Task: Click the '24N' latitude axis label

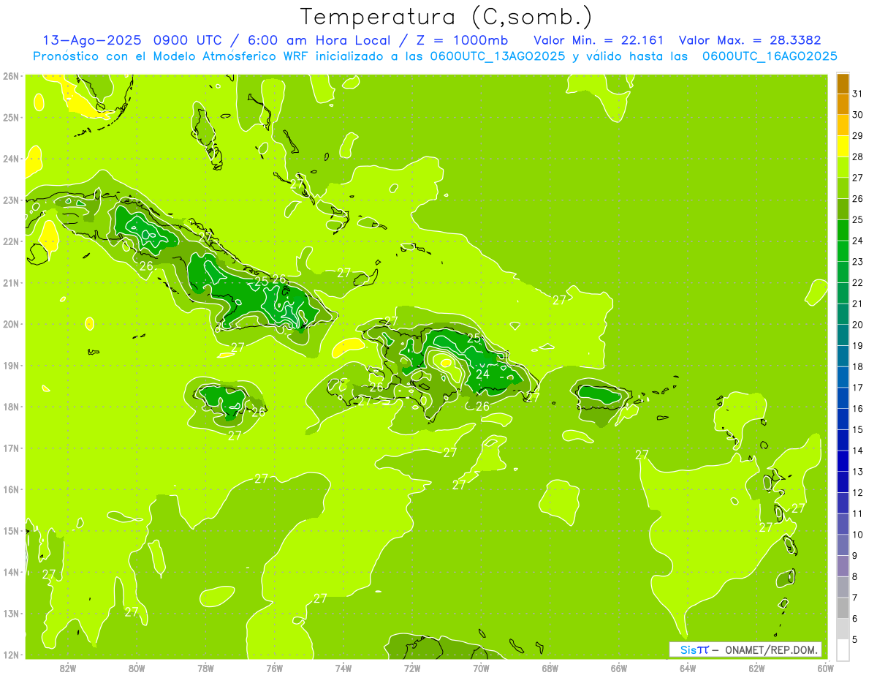Action: tap(10, 159)
